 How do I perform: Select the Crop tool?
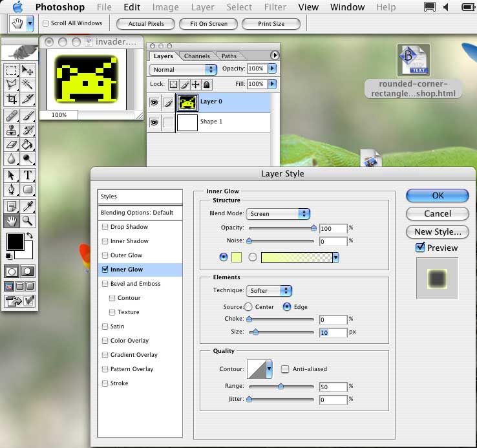12,99
